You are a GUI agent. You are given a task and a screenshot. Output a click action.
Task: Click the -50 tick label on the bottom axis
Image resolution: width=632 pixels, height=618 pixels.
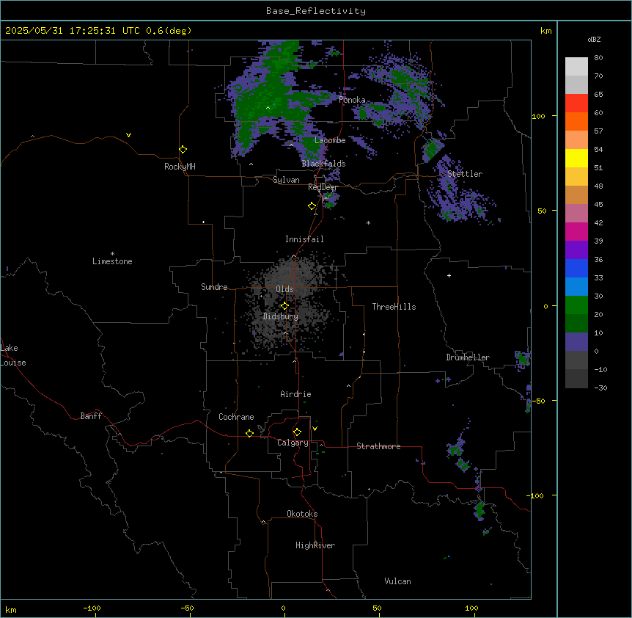pos(187,608)
